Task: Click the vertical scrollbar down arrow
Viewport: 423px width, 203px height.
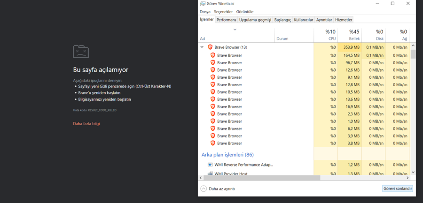Action: click(x=413, y=172)
